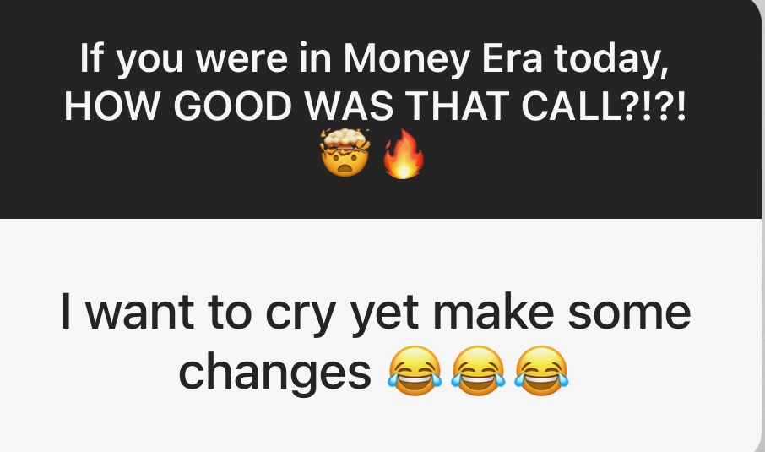
Task: Select the word 'Era' in the question
Action: [x=512, y=57]
